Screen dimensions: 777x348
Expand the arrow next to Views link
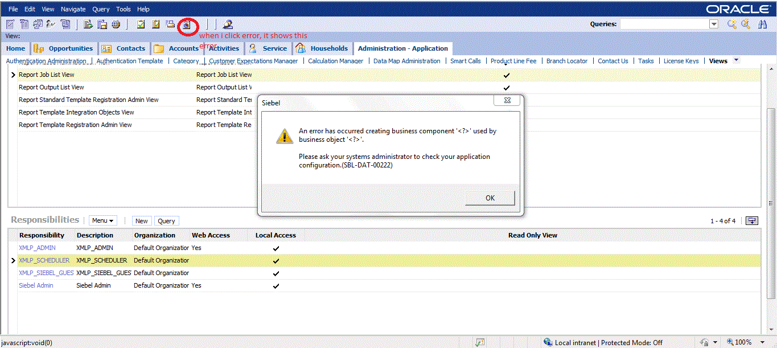click(736, 60)
